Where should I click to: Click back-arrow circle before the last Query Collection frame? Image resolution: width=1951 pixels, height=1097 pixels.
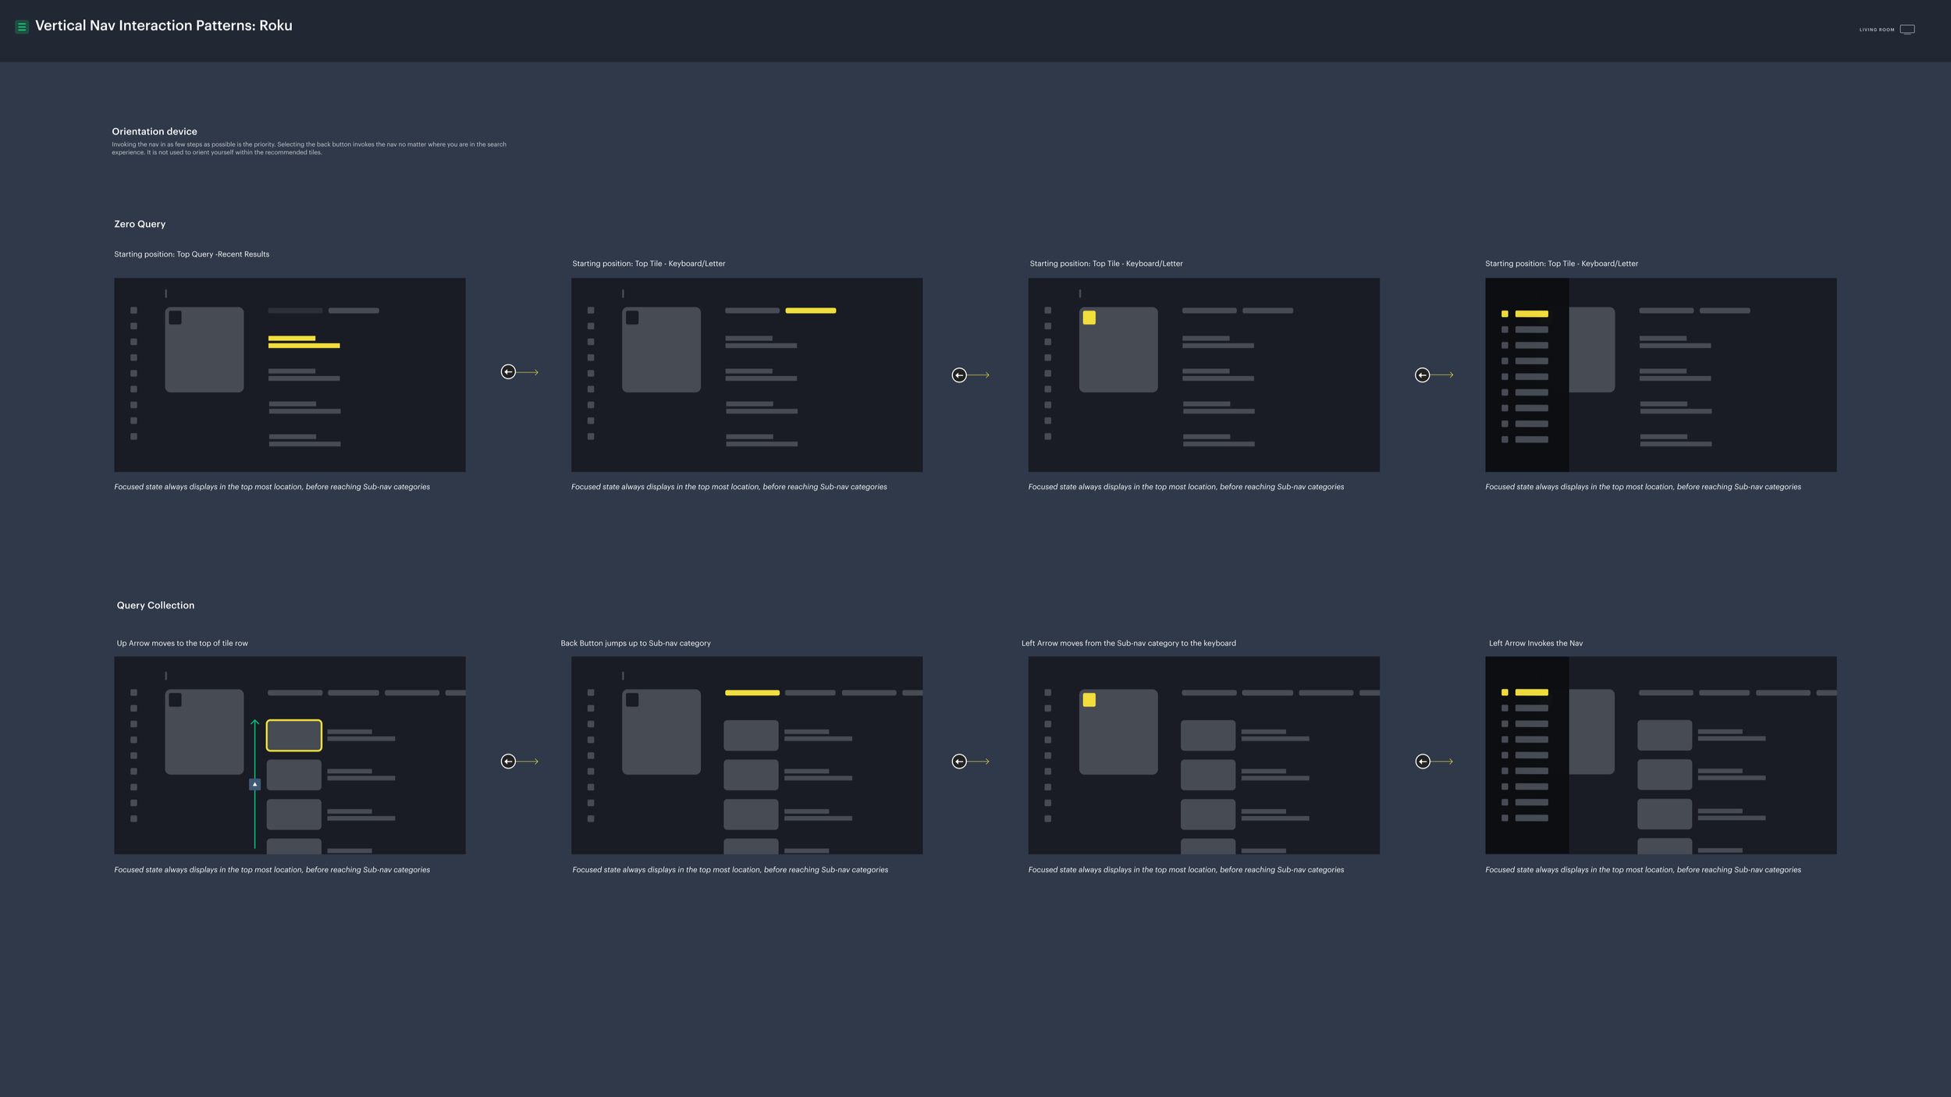click(1423, 762)
